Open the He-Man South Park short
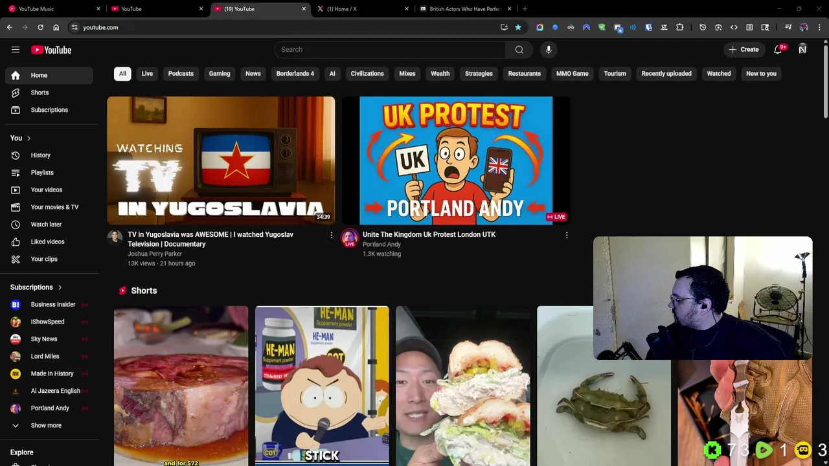The width and height of the screenshot is (829, 466). tap(322, 386)
